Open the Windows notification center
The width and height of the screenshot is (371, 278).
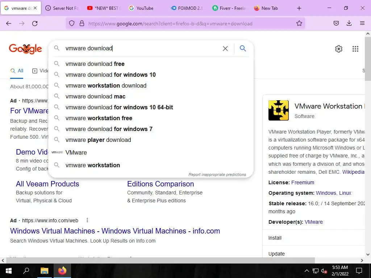point(359,271)
